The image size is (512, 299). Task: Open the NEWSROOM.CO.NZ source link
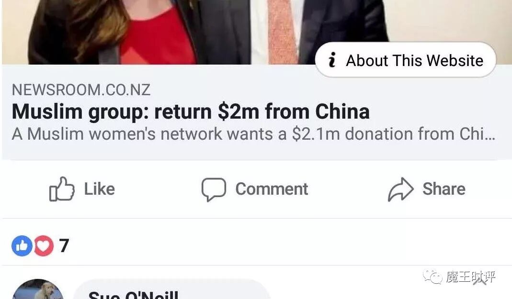click(x=81, y=90)
